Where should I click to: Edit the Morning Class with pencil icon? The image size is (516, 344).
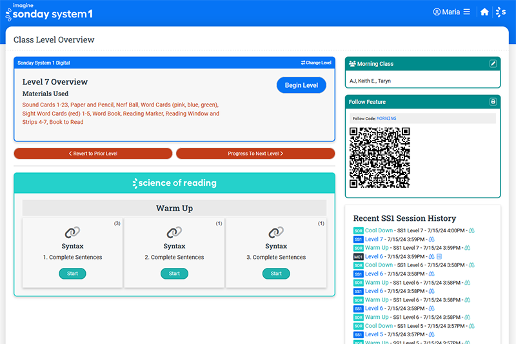pyautogui.click(x=493, y=63)
